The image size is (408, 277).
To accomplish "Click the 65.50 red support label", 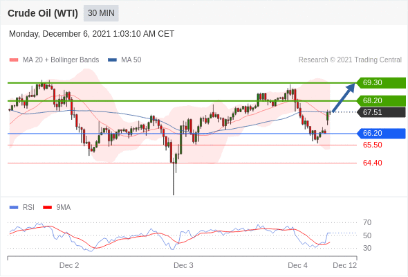I will pyautogui.click(x=372, y=145).
